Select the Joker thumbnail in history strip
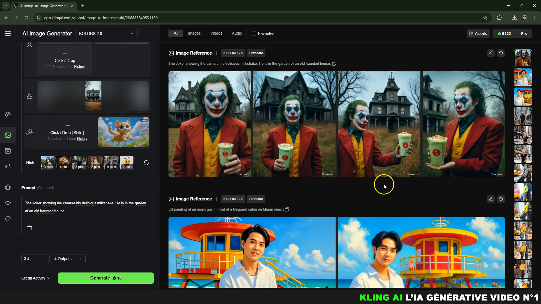The height and width of the screenshot is (304, 541). [523, 58]
